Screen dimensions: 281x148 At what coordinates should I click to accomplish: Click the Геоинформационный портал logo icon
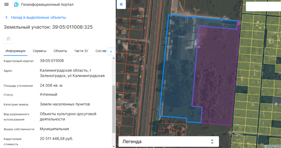click(16, 5)
